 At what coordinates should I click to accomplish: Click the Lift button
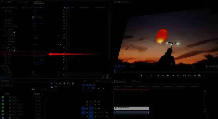tap(184, 76)
